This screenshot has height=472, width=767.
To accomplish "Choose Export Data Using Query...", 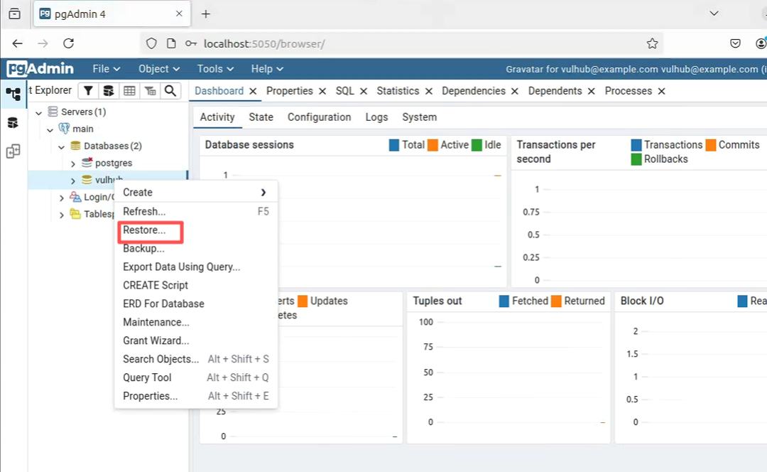I will pyautogui.click(x=196, y=267).
